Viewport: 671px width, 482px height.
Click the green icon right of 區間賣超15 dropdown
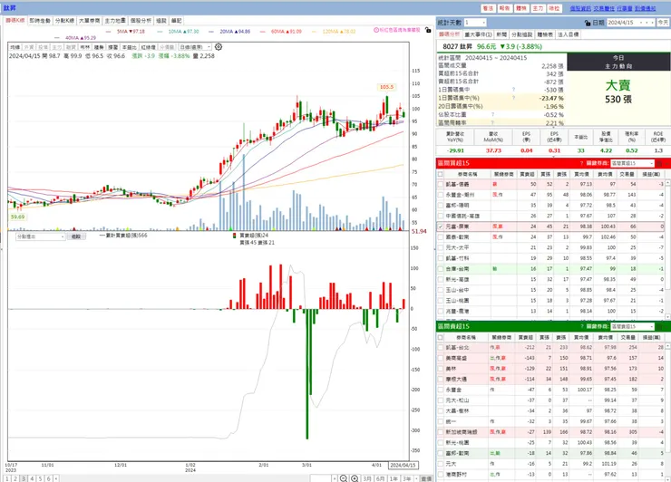pos(659,326)
